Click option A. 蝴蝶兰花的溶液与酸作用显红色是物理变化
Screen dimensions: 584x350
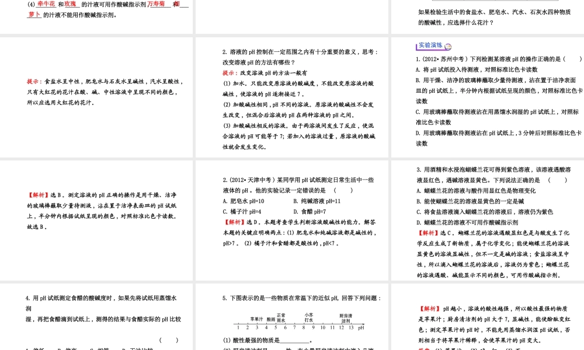point(476,191)
